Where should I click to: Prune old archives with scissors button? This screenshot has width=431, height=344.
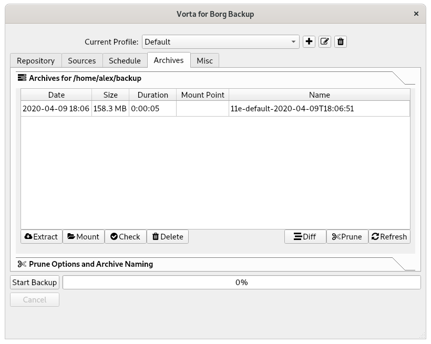[x=347, y=237]
